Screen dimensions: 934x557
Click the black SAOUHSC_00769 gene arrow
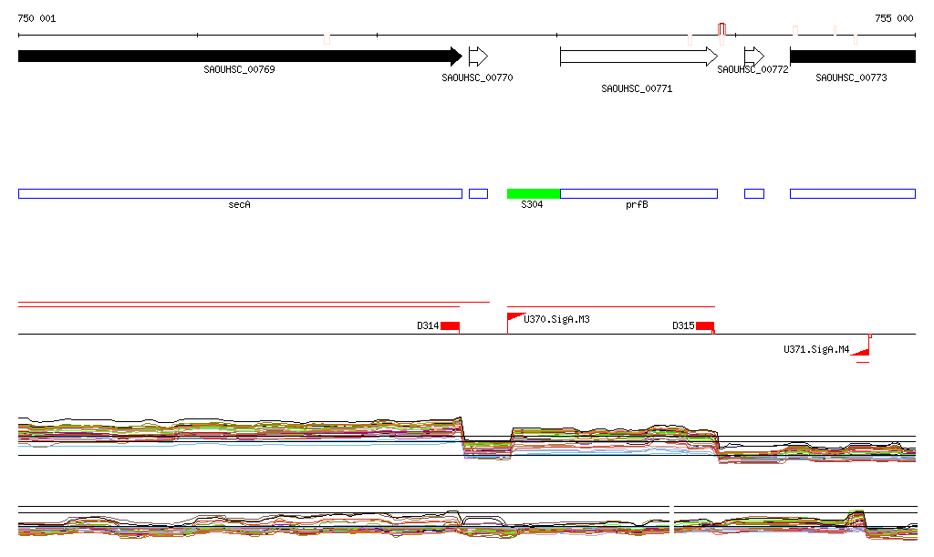click(240, 57)
